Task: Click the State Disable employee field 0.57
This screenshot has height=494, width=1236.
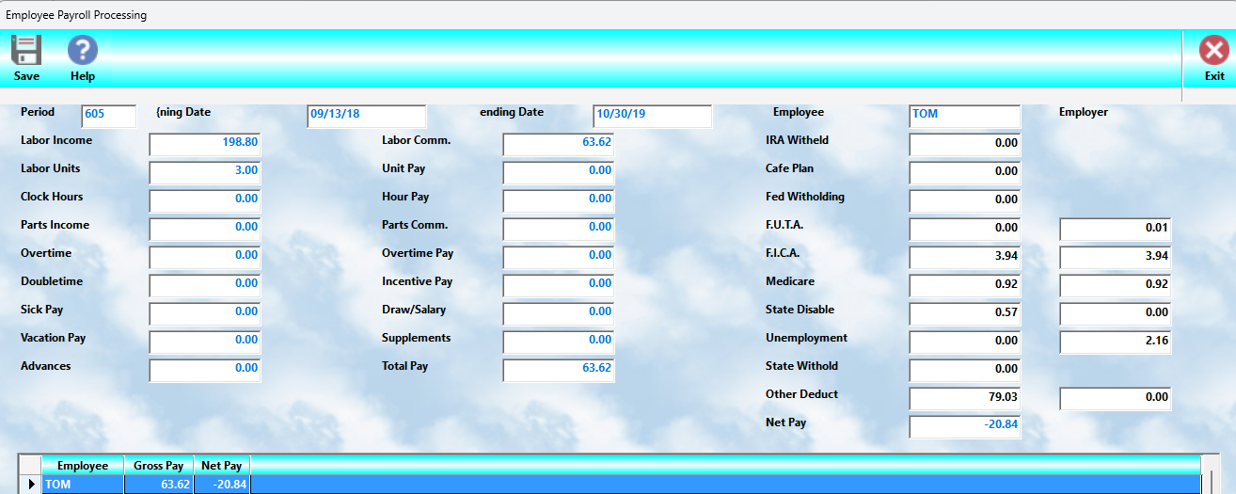Action: pyautogui.click(x=965, y=314)
